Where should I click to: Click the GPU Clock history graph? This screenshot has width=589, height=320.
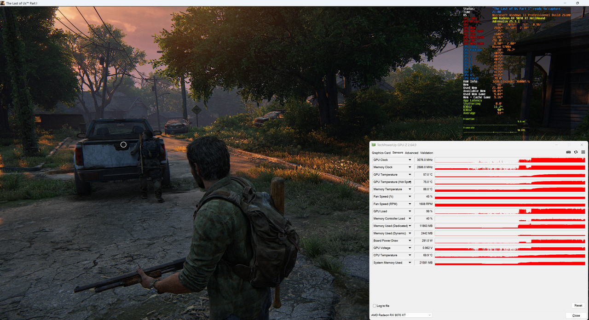510,160
